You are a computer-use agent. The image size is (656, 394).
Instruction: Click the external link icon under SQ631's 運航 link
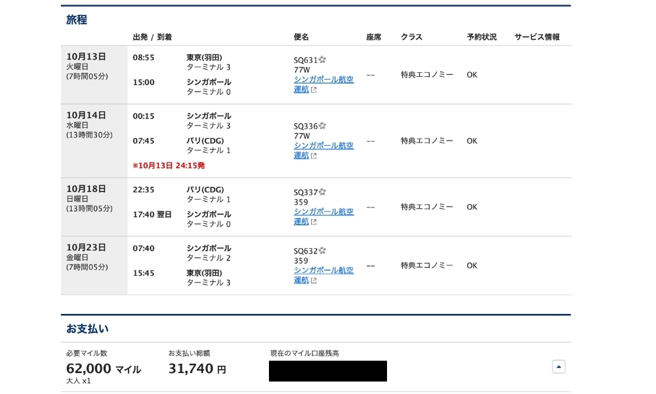coord(314,89)
